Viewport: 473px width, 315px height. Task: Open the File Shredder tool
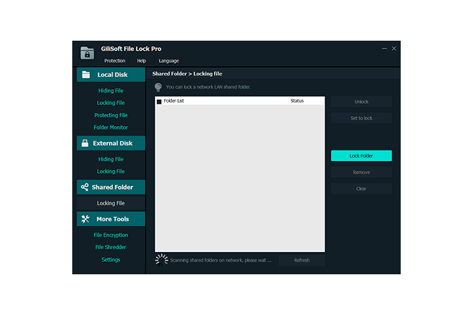tap(111, 247)
